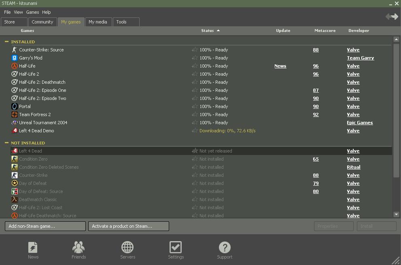The image size is (401, 265).
Task: Sort by the Developer column header
Action: tap(359, 30)
